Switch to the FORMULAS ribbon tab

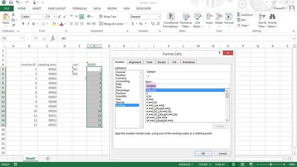tap(79, 8)
